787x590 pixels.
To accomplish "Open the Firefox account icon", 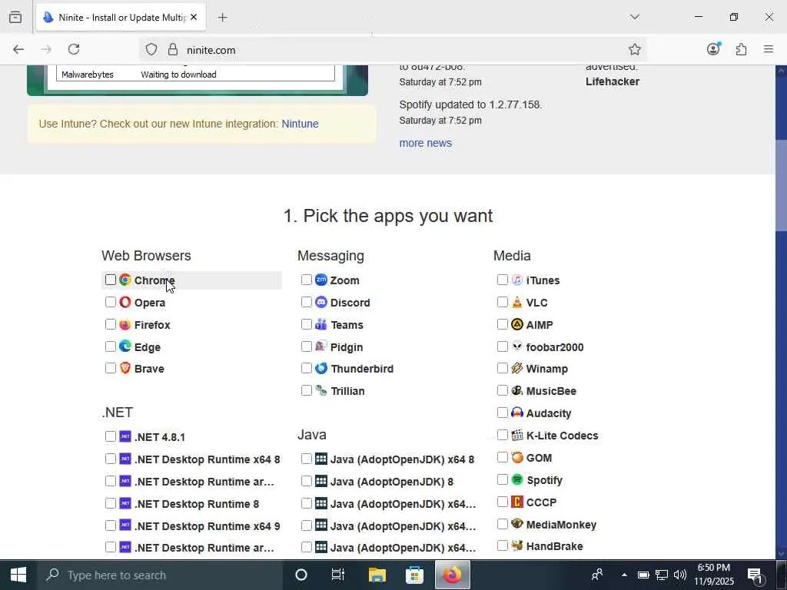I will click(713, 49).
